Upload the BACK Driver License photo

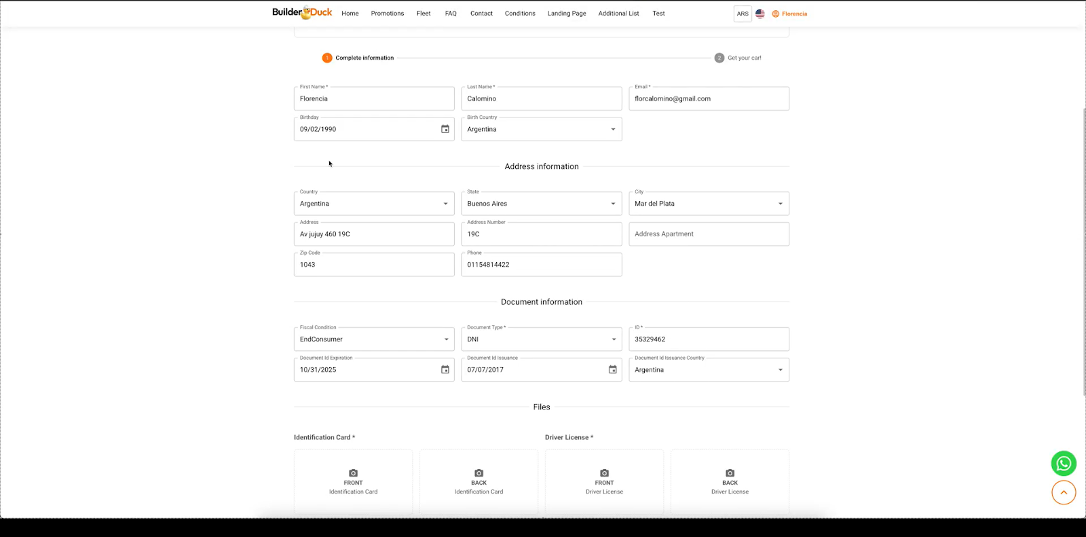point(730,482)
